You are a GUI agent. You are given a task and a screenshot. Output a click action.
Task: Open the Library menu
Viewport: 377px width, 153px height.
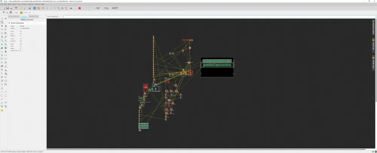click(x=24, y=4)
